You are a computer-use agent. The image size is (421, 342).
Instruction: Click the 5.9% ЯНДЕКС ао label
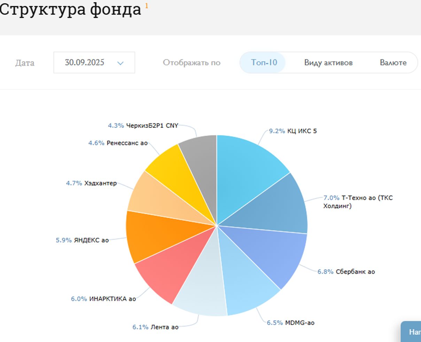tap(82, 240)
